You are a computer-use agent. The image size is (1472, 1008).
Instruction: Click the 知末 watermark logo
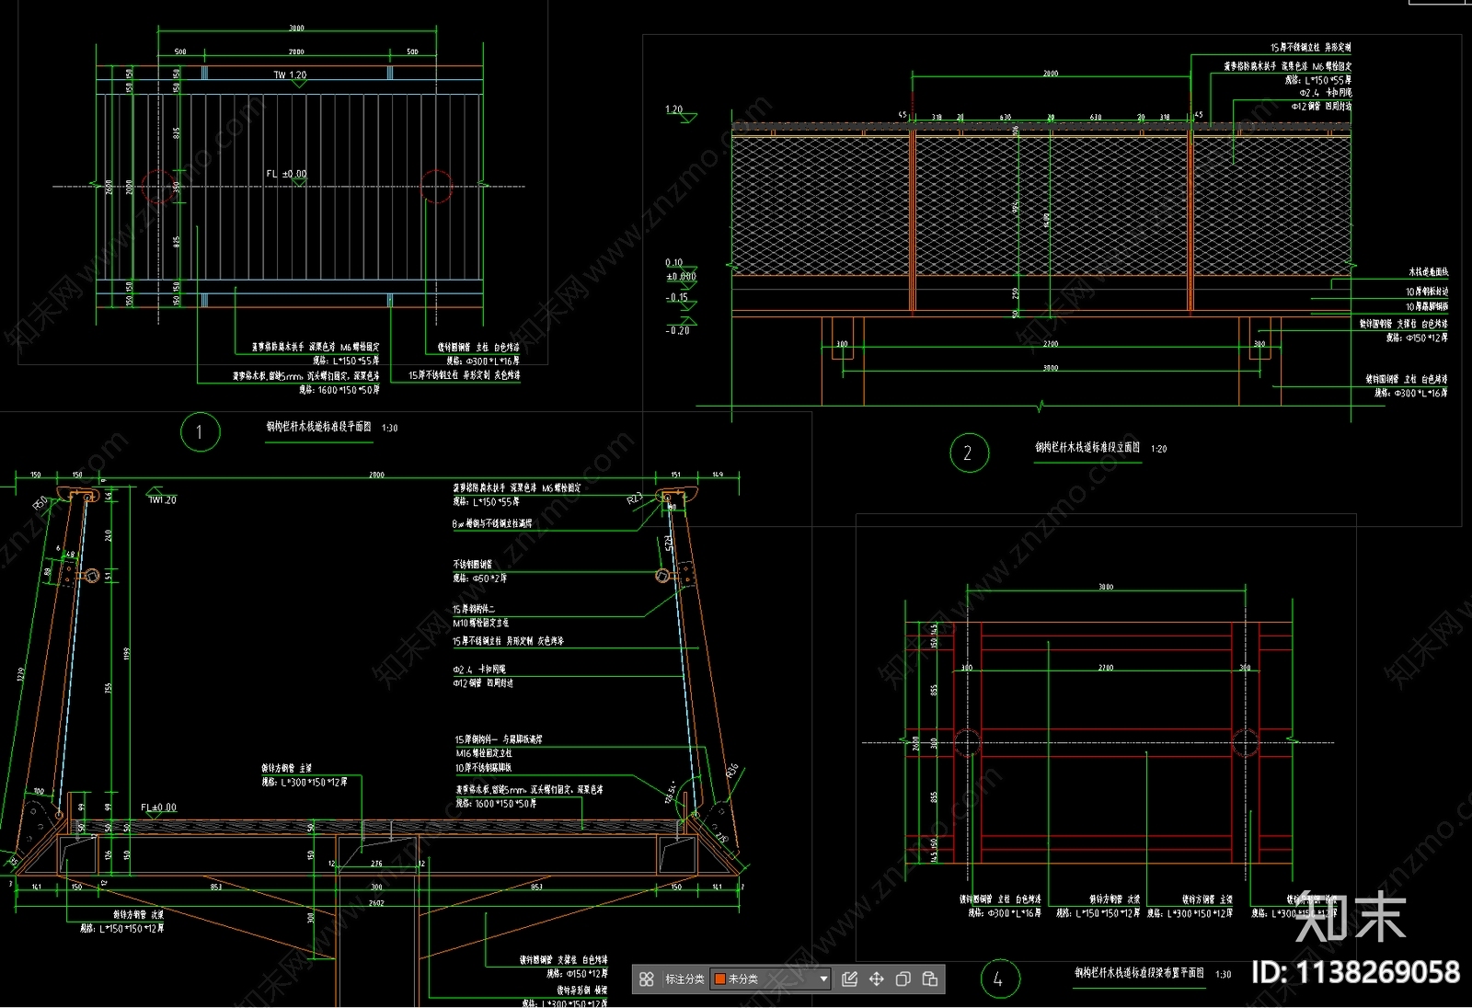(1350, 916)
